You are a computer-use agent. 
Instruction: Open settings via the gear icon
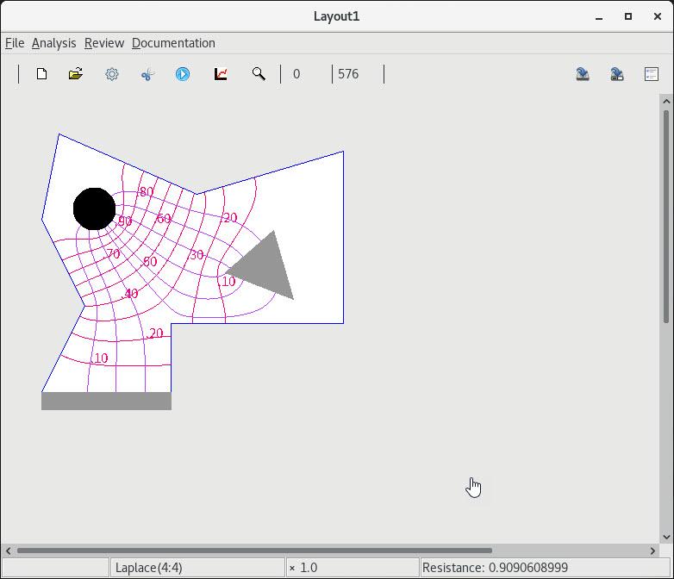(x=112, y=74)
